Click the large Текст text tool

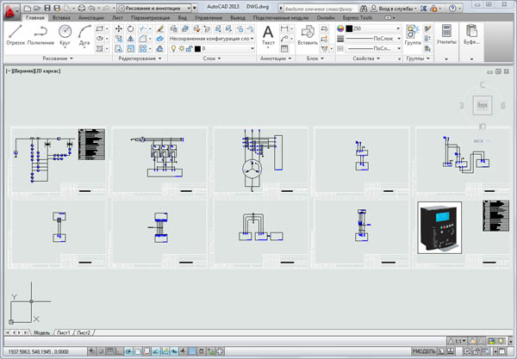tap(268, 35)
